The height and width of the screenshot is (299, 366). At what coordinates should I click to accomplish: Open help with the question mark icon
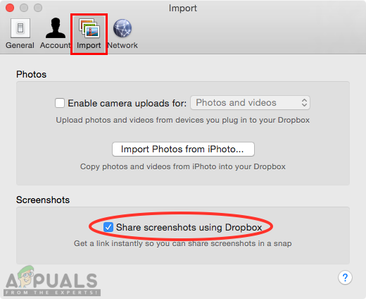point(345,278)
